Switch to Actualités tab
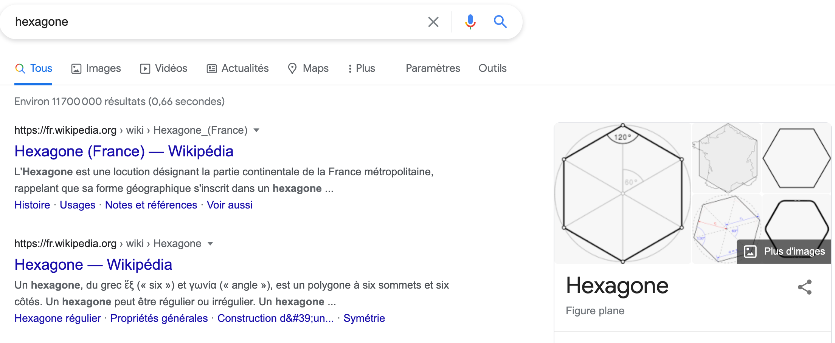Viewport: 835px width, 343px height. click(x=237, y=68)
